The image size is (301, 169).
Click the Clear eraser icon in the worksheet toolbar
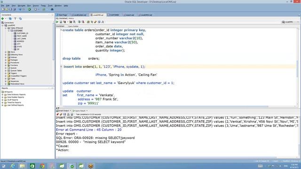click(x=95, y=22)
